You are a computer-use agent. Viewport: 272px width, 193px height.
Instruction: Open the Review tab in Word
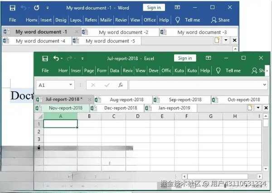[x=121, y=20]
